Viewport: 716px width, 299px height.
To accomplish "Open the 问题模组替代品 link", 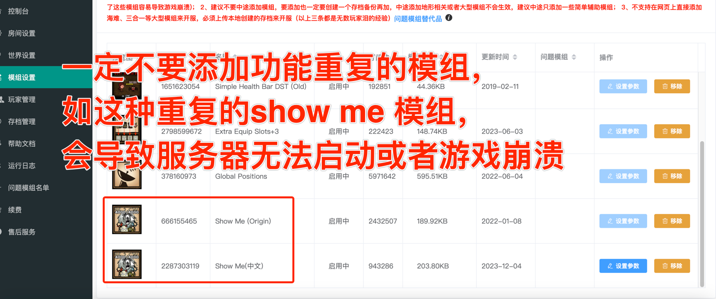I will (x=418, y=19).
